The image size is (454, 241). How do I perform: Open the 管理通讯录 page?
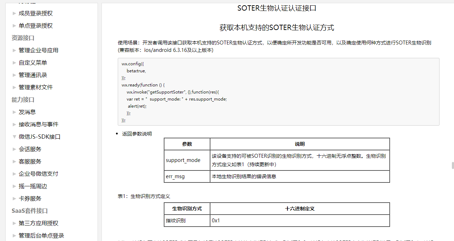(x=33, y=75)
